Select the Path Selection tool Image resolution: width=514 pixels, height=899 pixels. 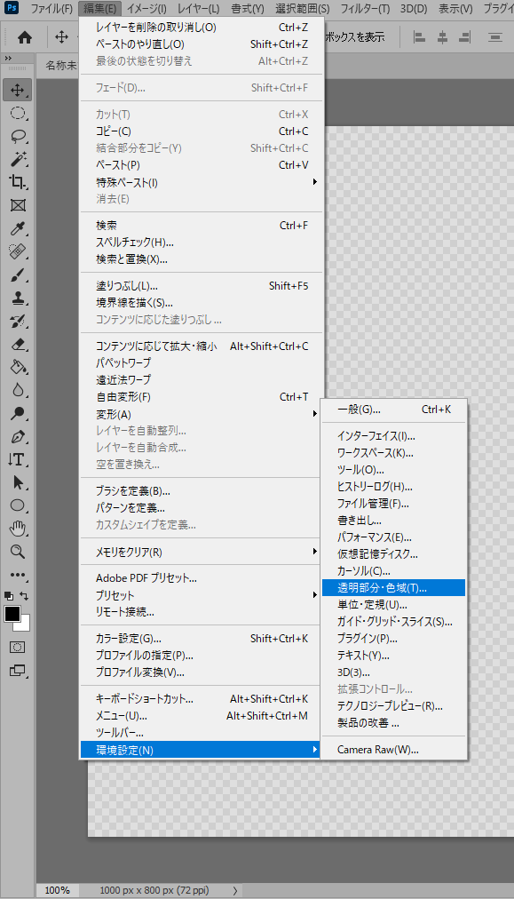tap(18, 482)
